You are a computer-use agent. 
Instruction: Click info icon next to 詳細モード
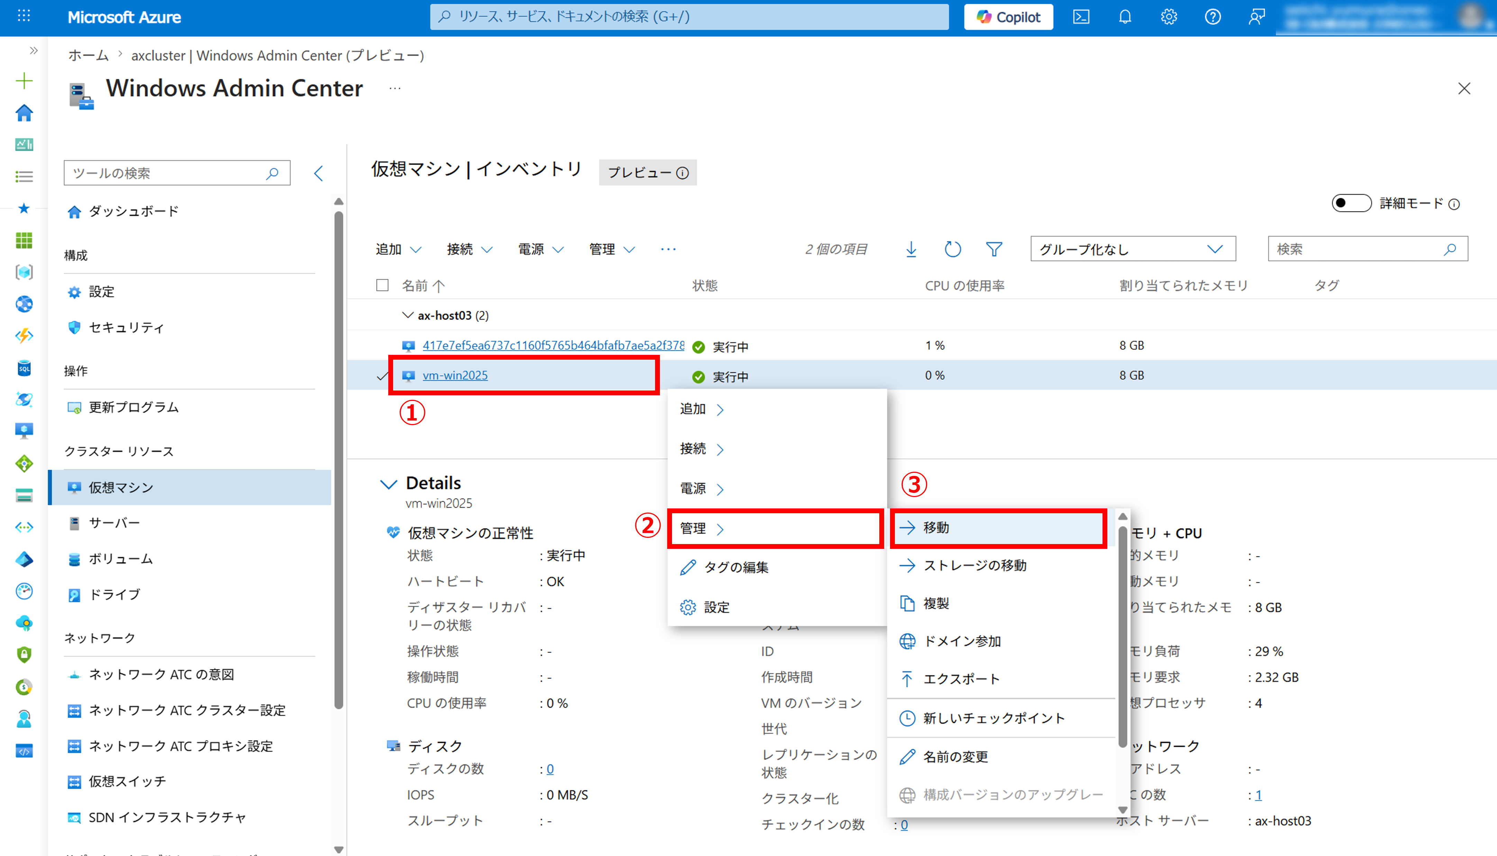coord(1454,204)
